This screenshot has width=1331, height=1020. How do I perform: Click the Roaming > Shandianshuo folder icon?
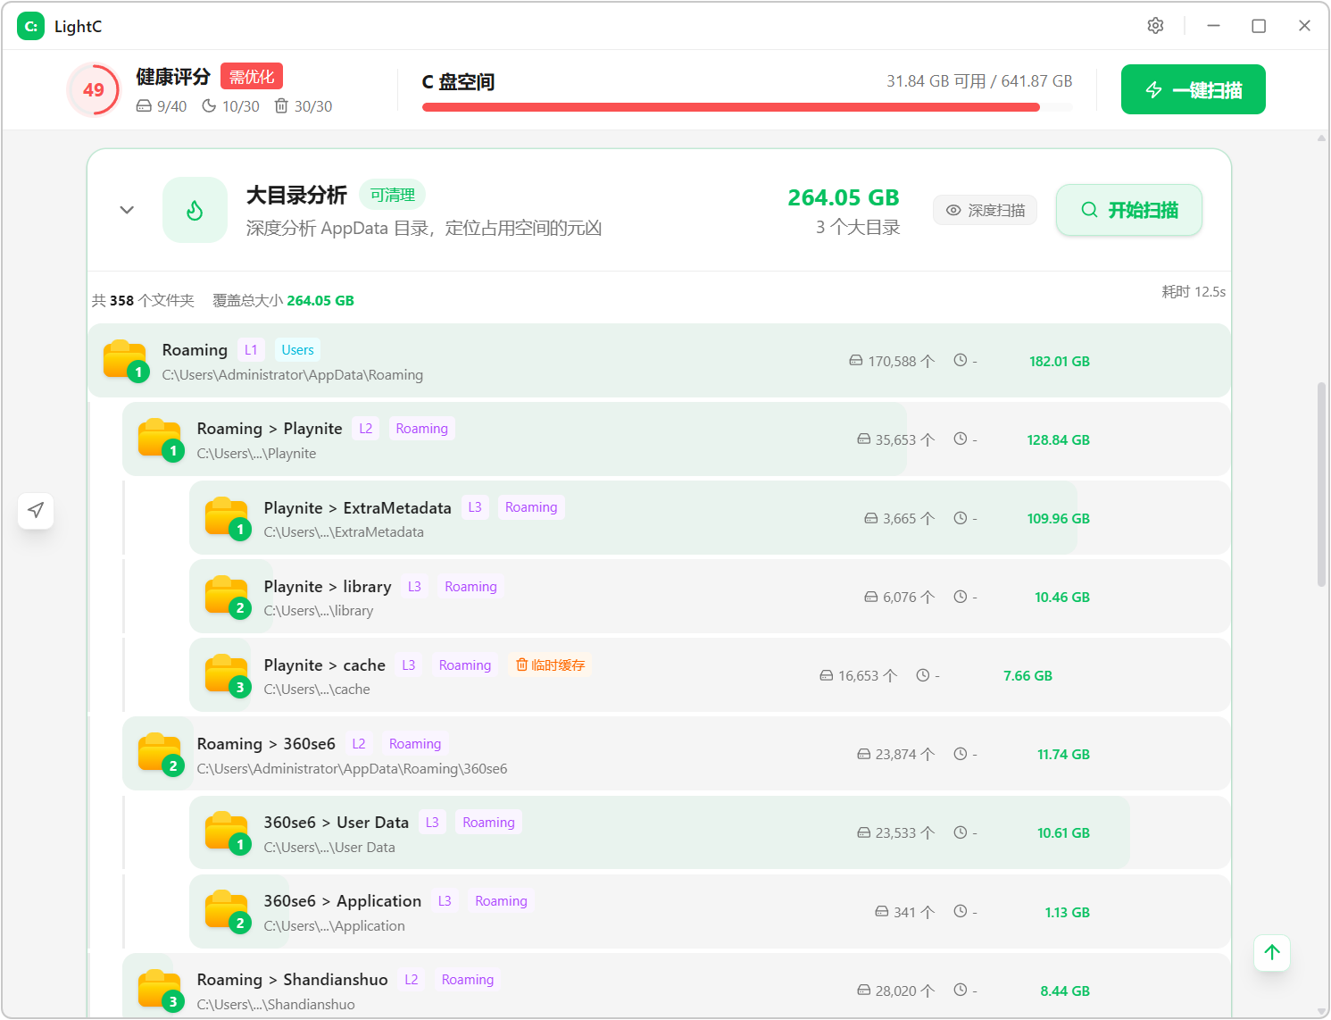pos(161,991)
